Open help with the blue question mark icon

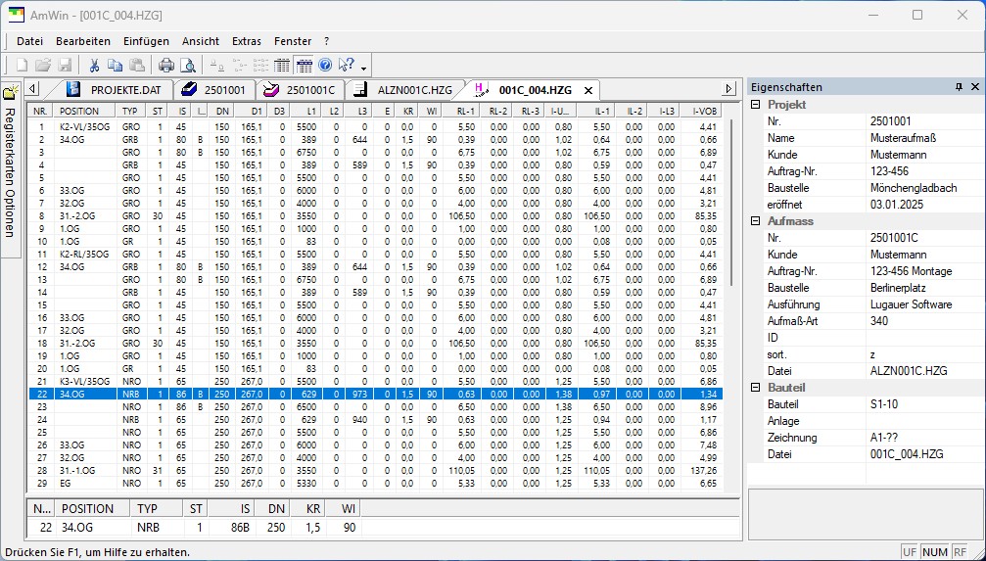pos(324,65)
